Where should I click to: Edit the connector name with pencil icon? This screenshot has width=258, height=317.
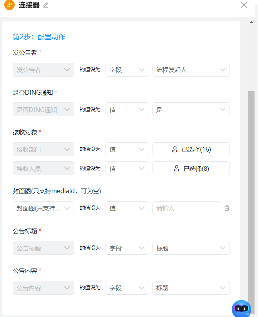(46, 5)
